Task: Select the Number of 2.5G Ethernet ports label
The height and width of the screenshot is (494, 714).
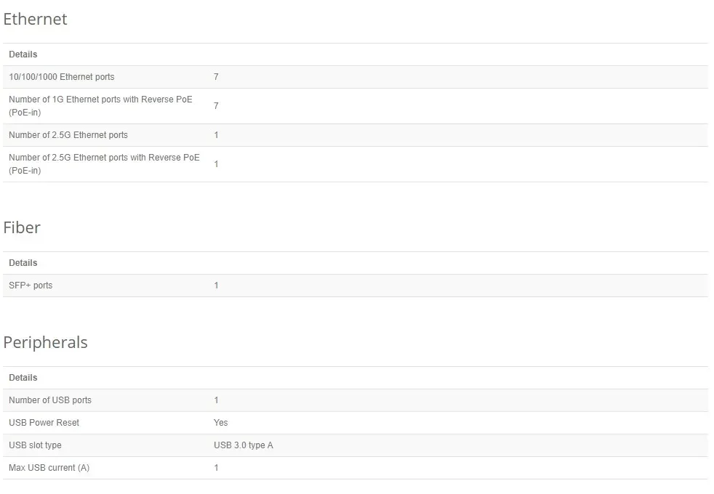Action: (68, 135)
